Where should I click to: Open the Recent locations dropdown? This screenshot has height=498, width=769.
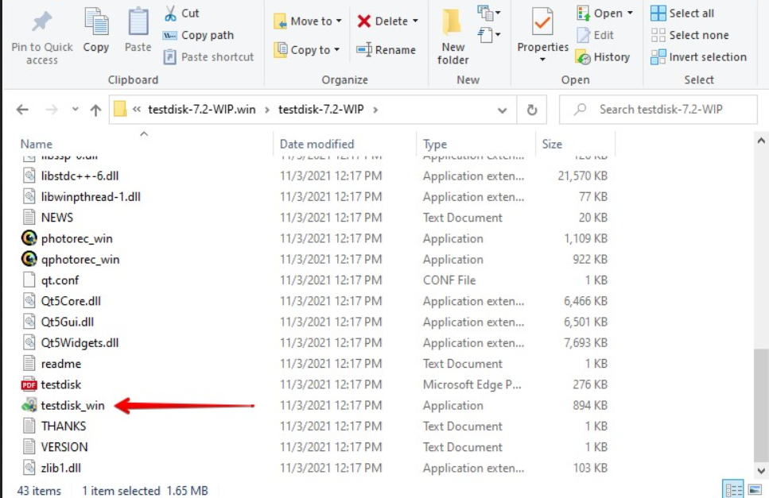[x=75, y=109]
